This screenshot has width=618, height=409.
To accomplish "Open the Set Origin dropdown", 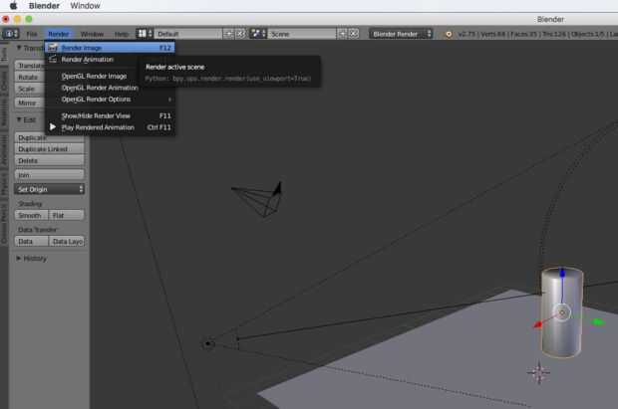I will 49,189.
